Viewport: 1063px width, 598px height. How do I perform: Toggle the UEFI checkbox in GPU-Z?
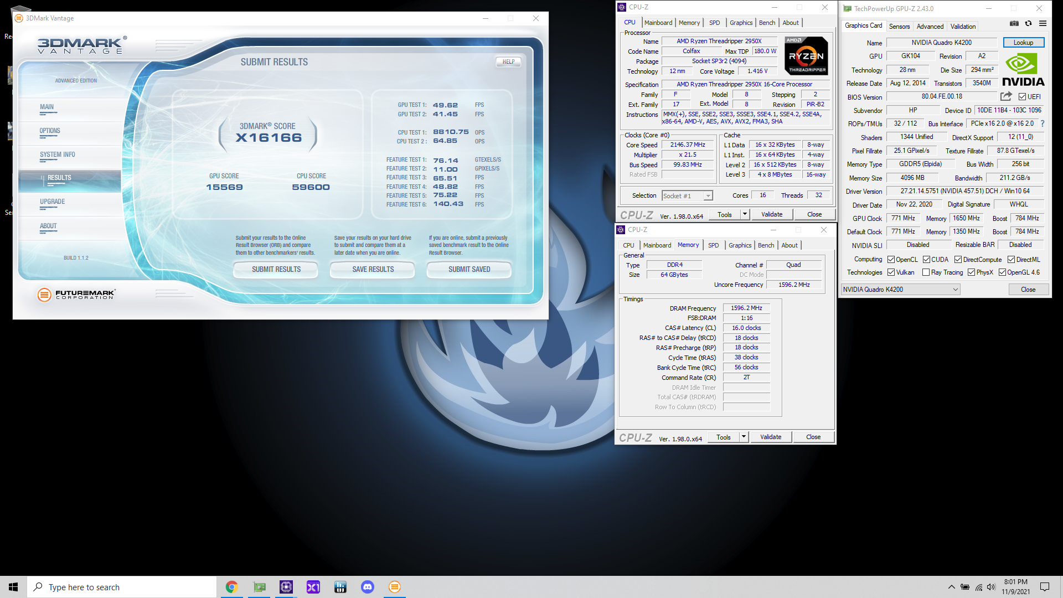(1023, 96)
